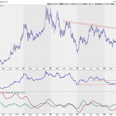The height and width of the screenshot is (116, 116).
Task: Click the RS-Ratio 109.00 indicator label
Action: click(x=5, y=93)
